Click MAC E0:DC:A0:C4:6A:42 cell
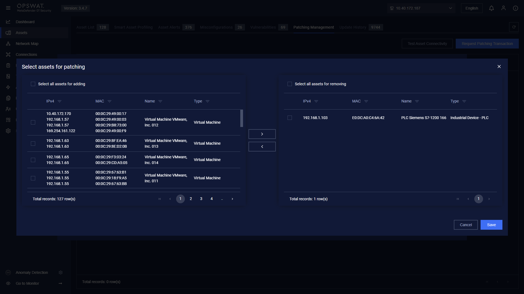The width and height of the screenshot is (524, 294). click(x=368, y=118)
